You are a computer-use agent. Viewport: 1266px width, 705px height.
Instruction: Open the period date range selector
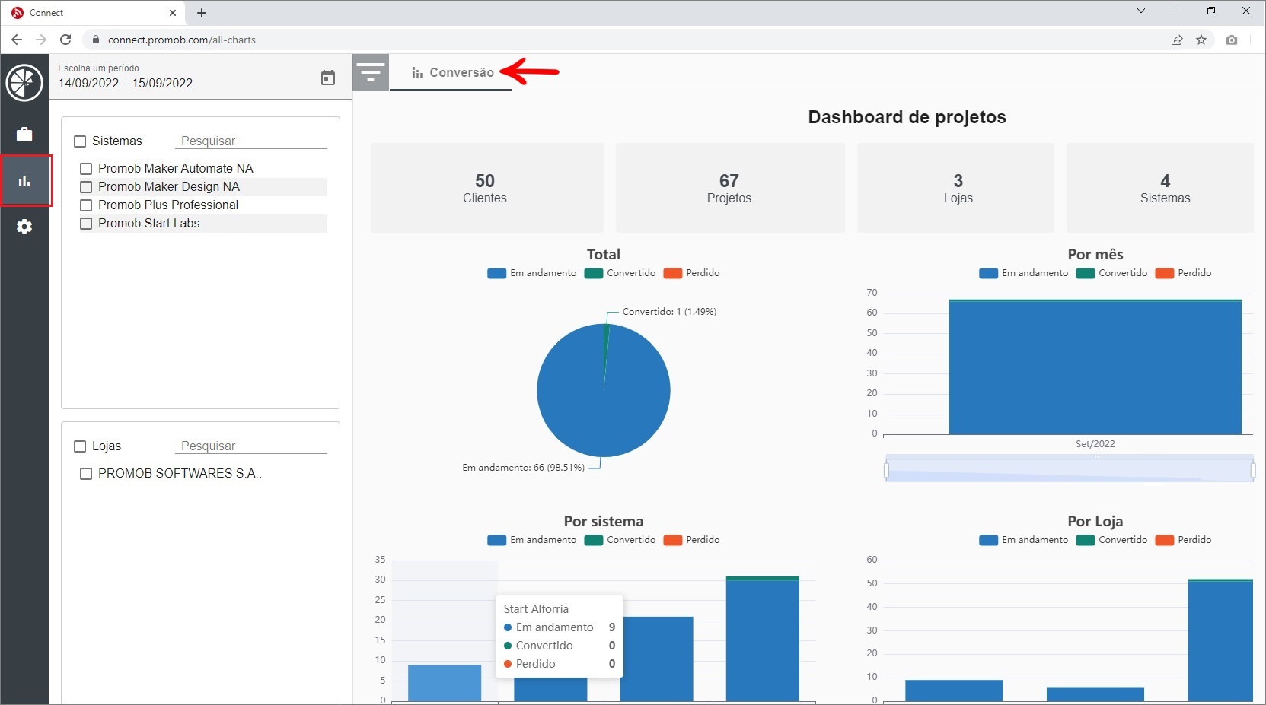point(126,83)
